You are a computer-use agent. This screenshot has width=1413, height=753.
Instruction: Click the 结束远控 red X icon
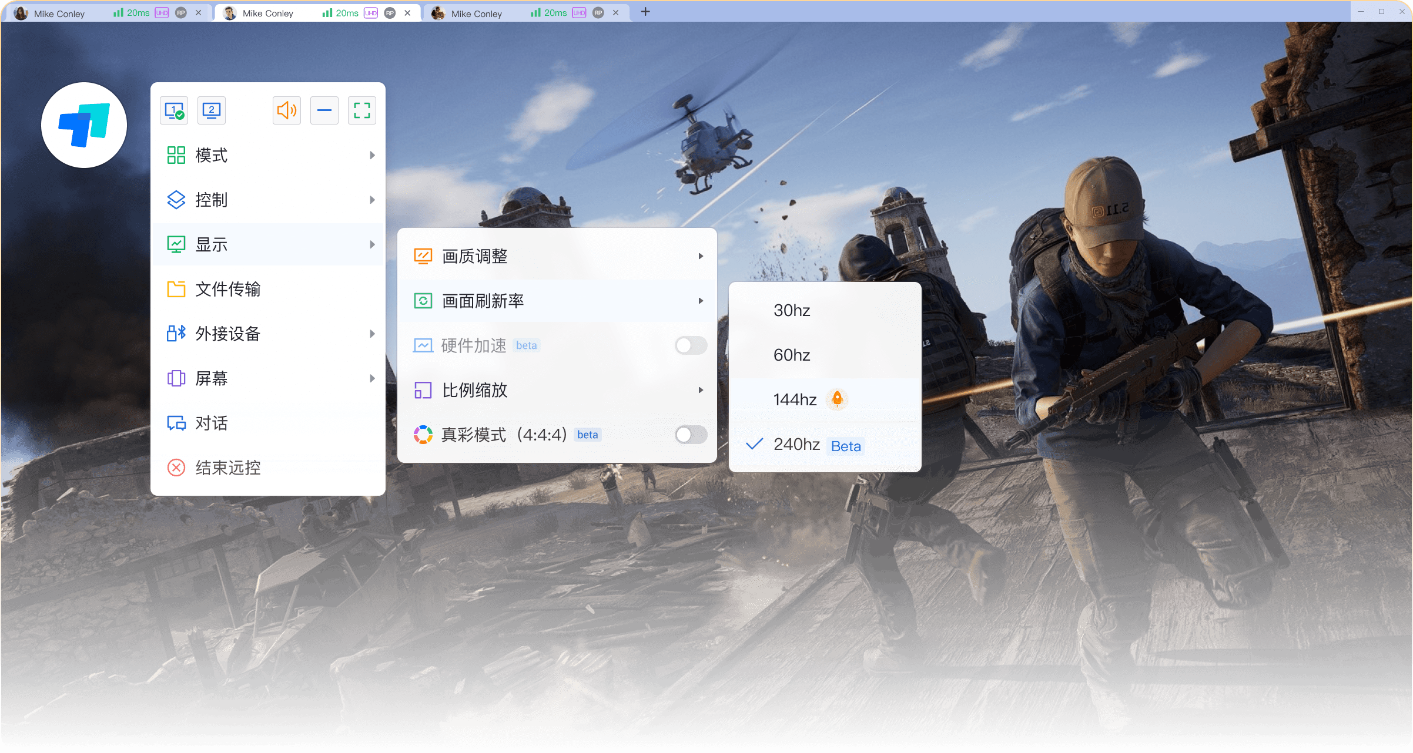176,468
